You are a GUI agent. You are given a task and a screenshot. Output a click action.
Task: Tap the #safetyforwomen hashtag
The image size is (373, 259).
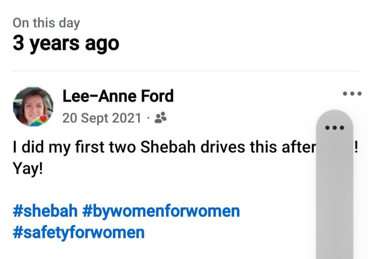pos(79,232)
